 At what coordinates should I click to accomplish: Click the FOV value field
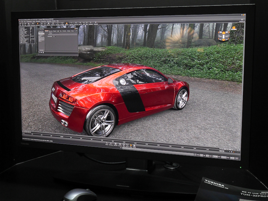coord(232,158)
